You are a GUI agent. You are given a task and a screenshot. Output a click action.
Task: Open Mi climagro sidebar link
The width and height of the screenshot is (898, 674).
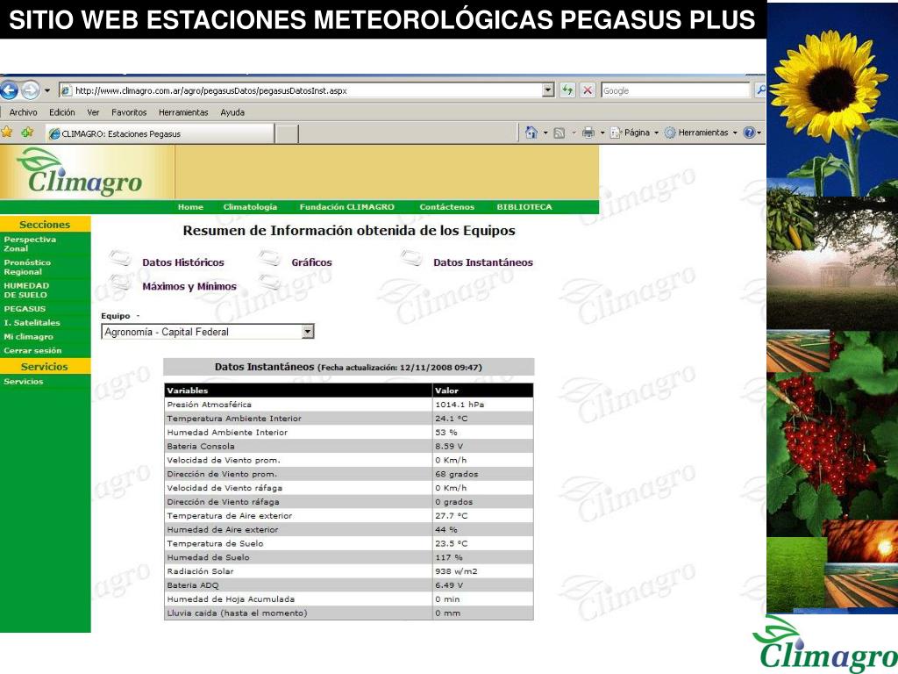click(29, 336)
